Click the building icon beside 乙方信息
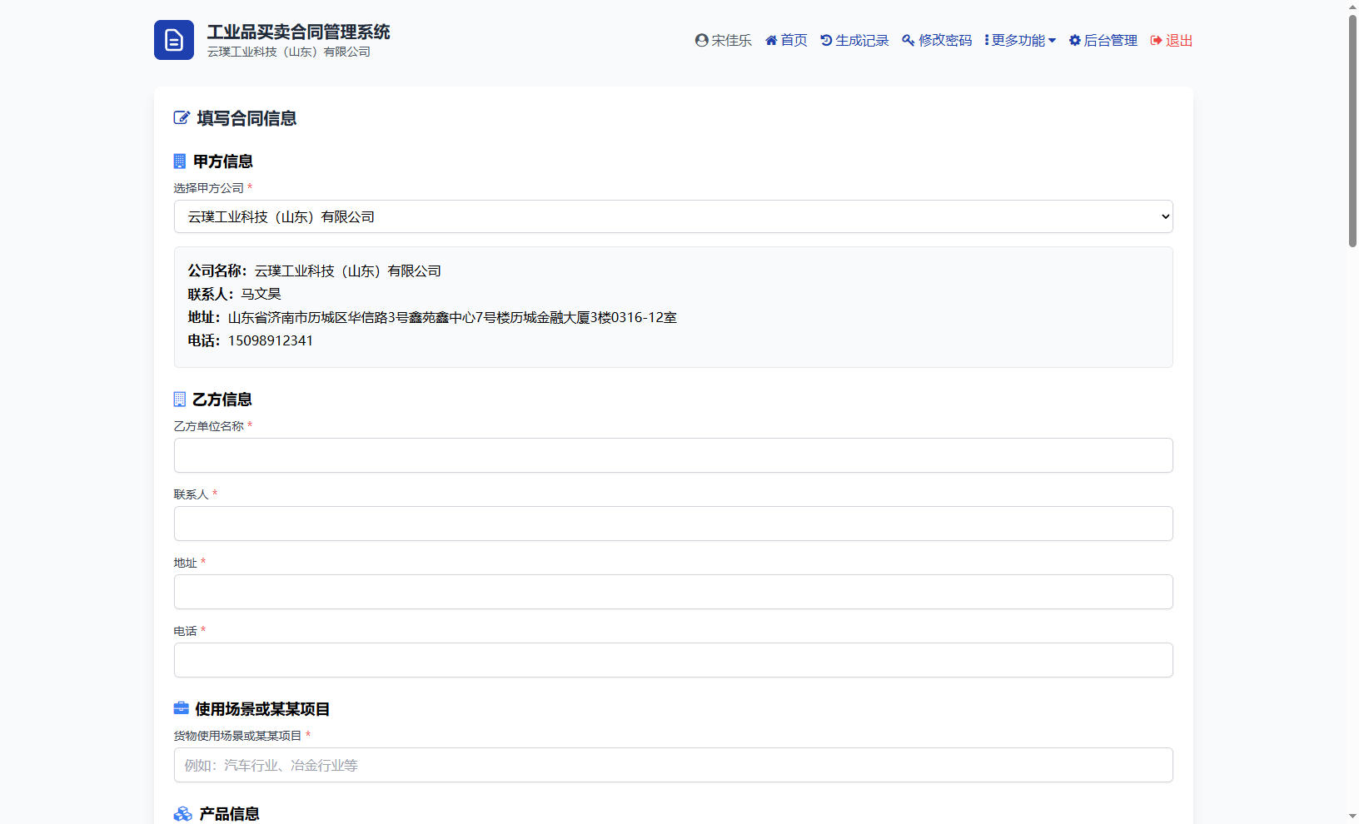1359x824 pixels. coord(179,399)
